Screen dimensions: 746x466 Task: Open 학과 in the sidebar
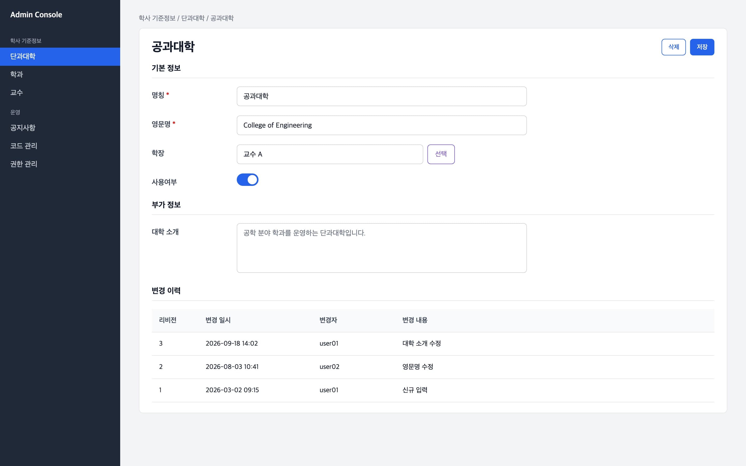click(60, 74)
